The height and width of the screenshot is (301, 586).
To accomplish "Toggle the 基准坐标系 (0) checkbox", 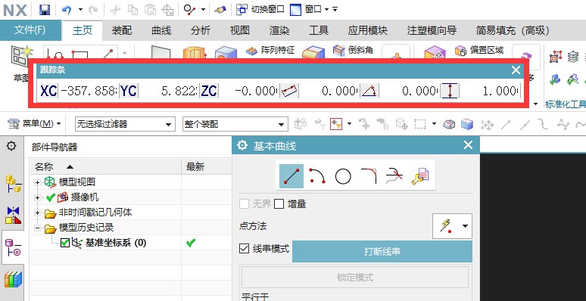I will coord(65,243).
